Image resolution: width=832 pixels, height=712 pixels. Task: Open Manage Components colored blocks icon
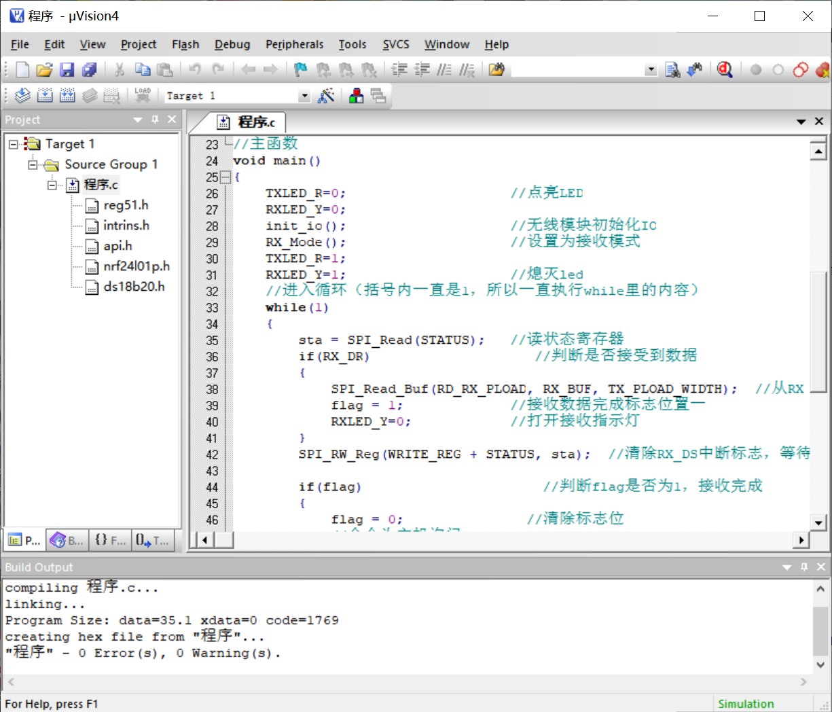coord(356,96)
